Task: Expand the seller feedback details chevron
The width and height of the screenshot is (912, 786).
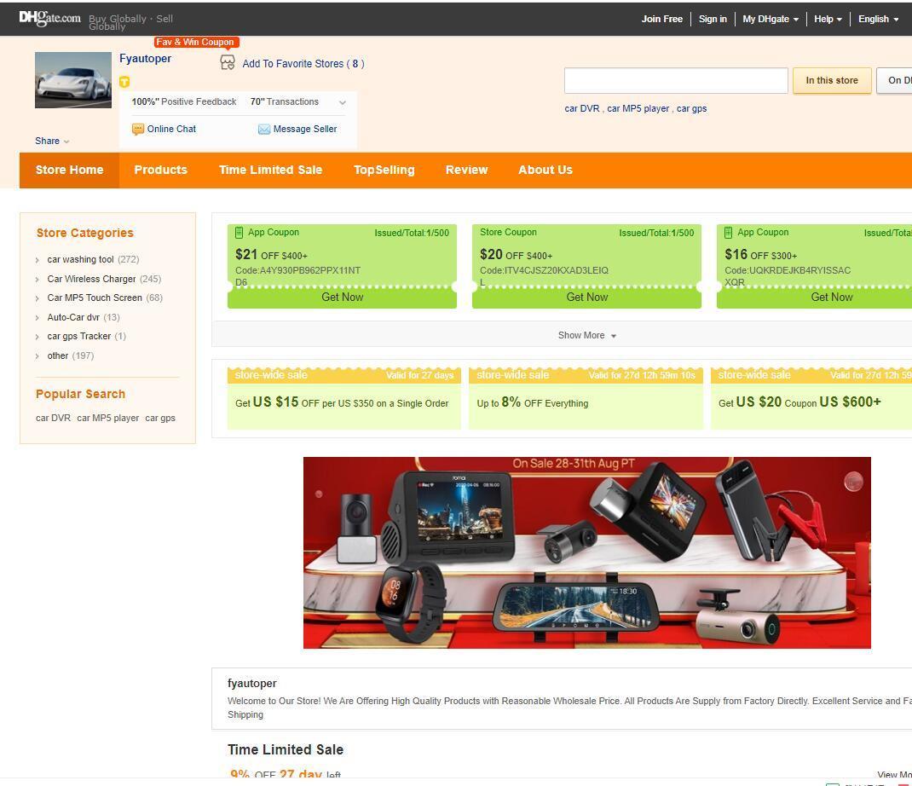Action: click(x=342, y=101)
